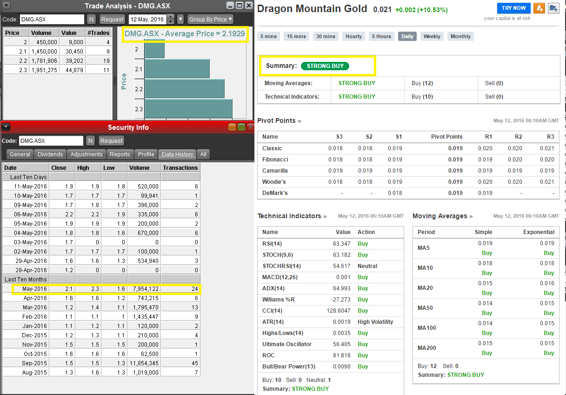Expand the Pivot Points section link
Viewport: 566px width, 395px height.
pos(279,121)
